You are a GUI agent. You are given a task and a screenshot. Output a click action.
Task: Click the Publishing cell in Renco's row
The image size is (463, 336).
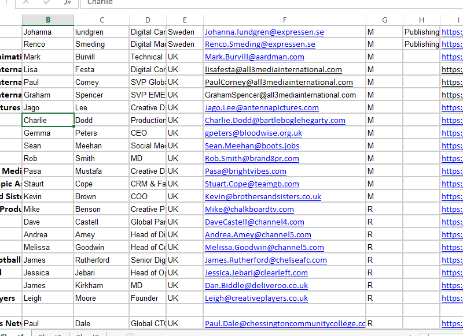click(x=421, y=44)
